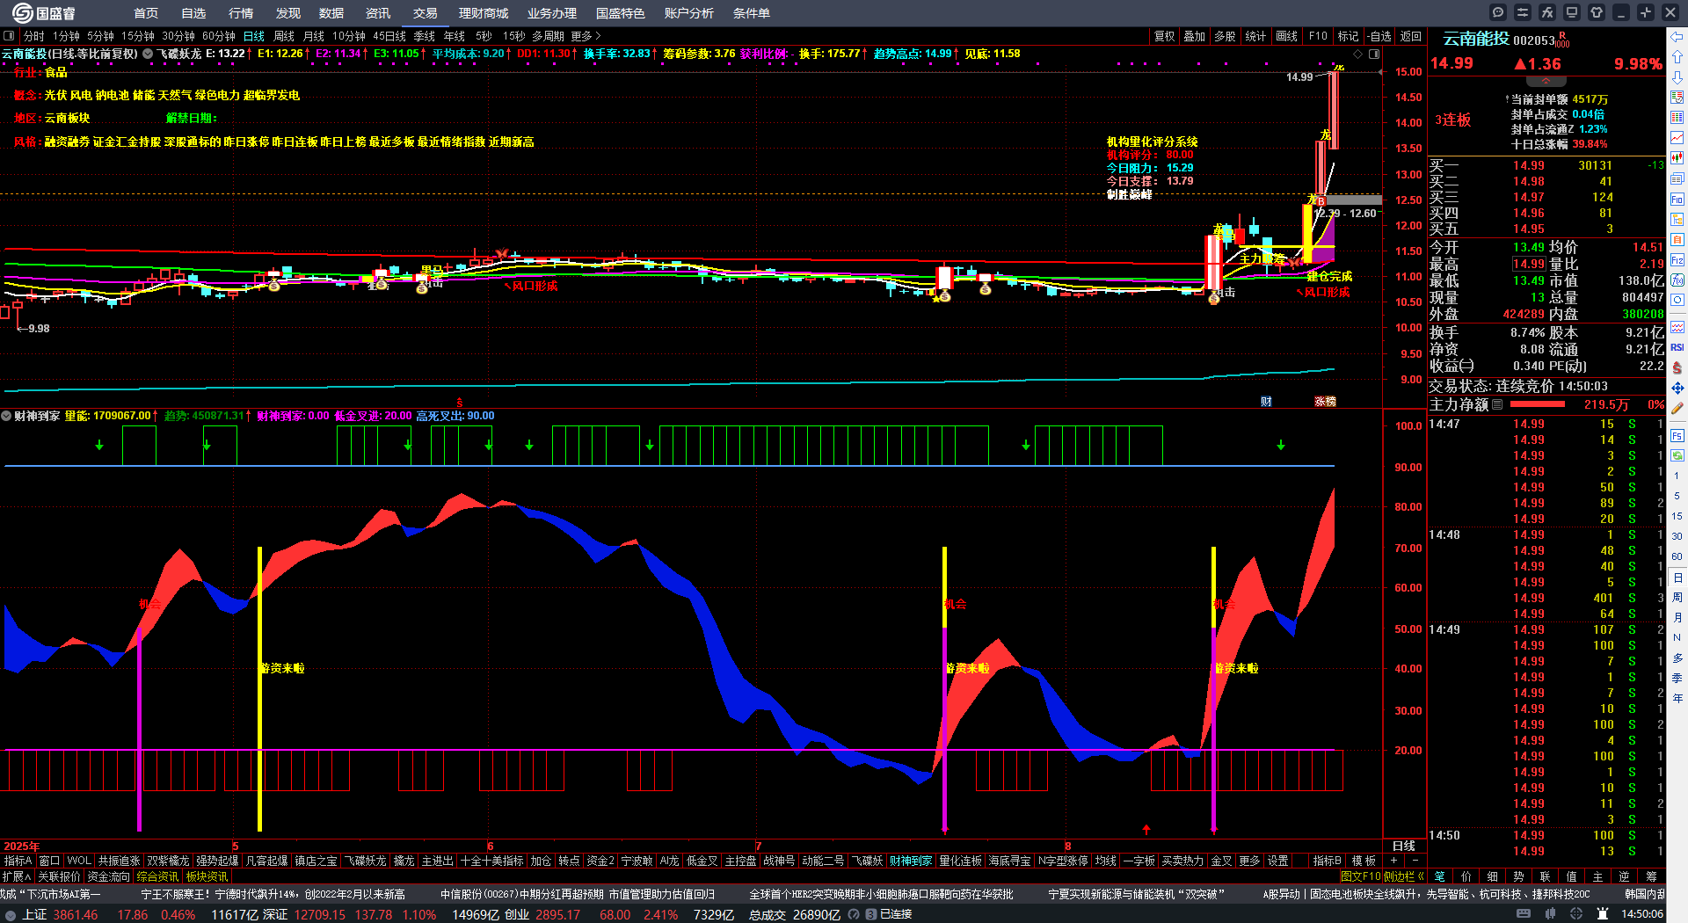Click the keyboard icon in status bar

[x=1524, y=914]
